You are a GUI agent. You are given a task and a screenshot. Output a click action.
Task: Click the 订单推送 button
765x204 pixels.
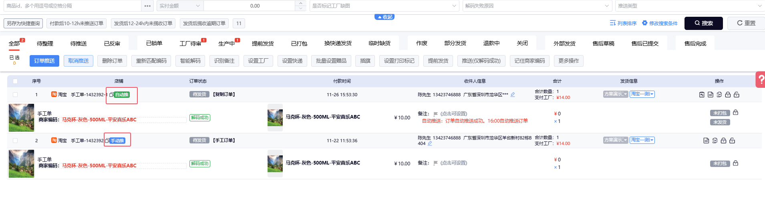(x=44, y=61)
